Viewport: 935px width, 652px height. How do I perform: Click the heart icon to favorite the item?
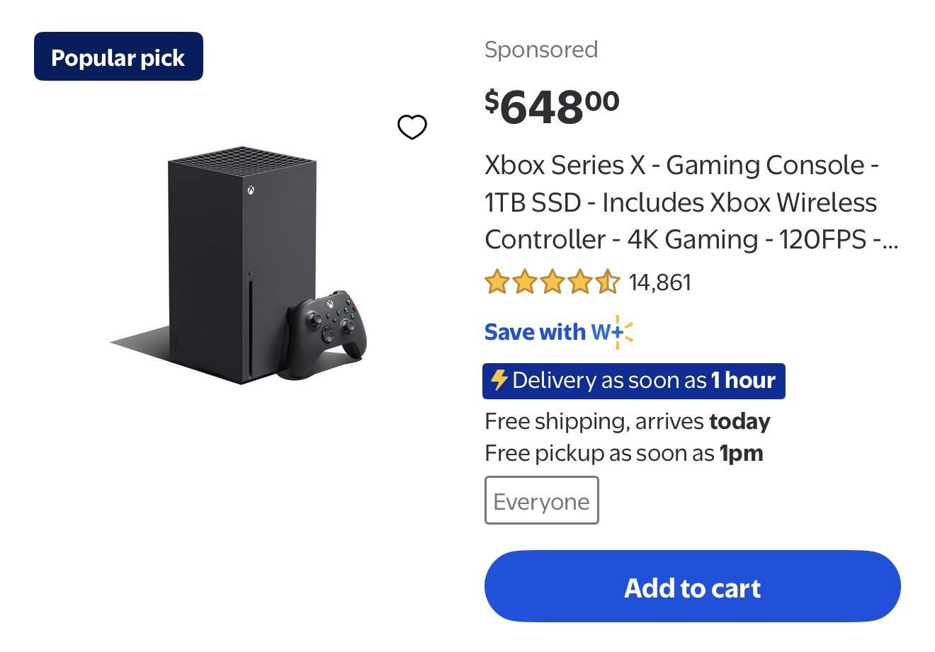pyautogui.click(x=412, y=127)
